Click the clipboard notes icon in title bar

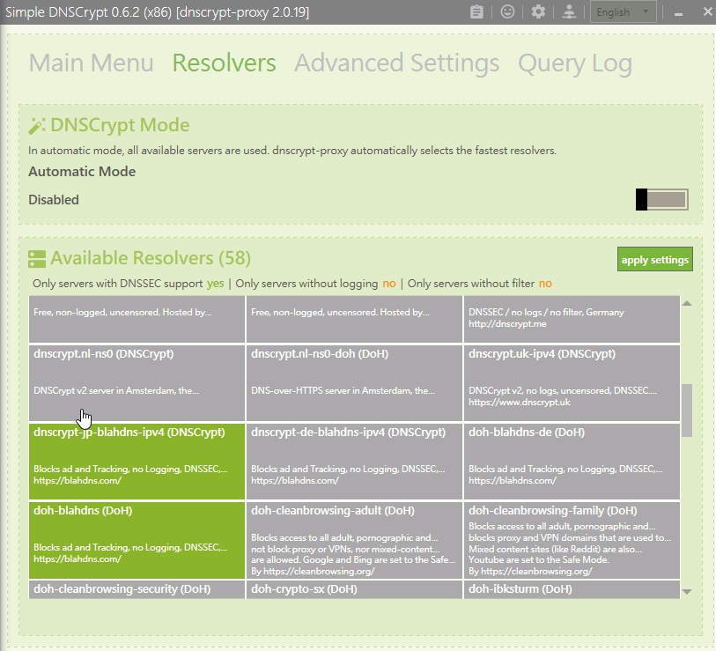[477, 12]
